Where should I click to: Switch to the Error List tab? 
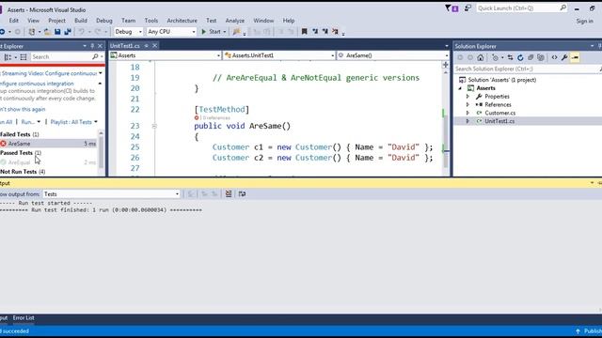24,317
